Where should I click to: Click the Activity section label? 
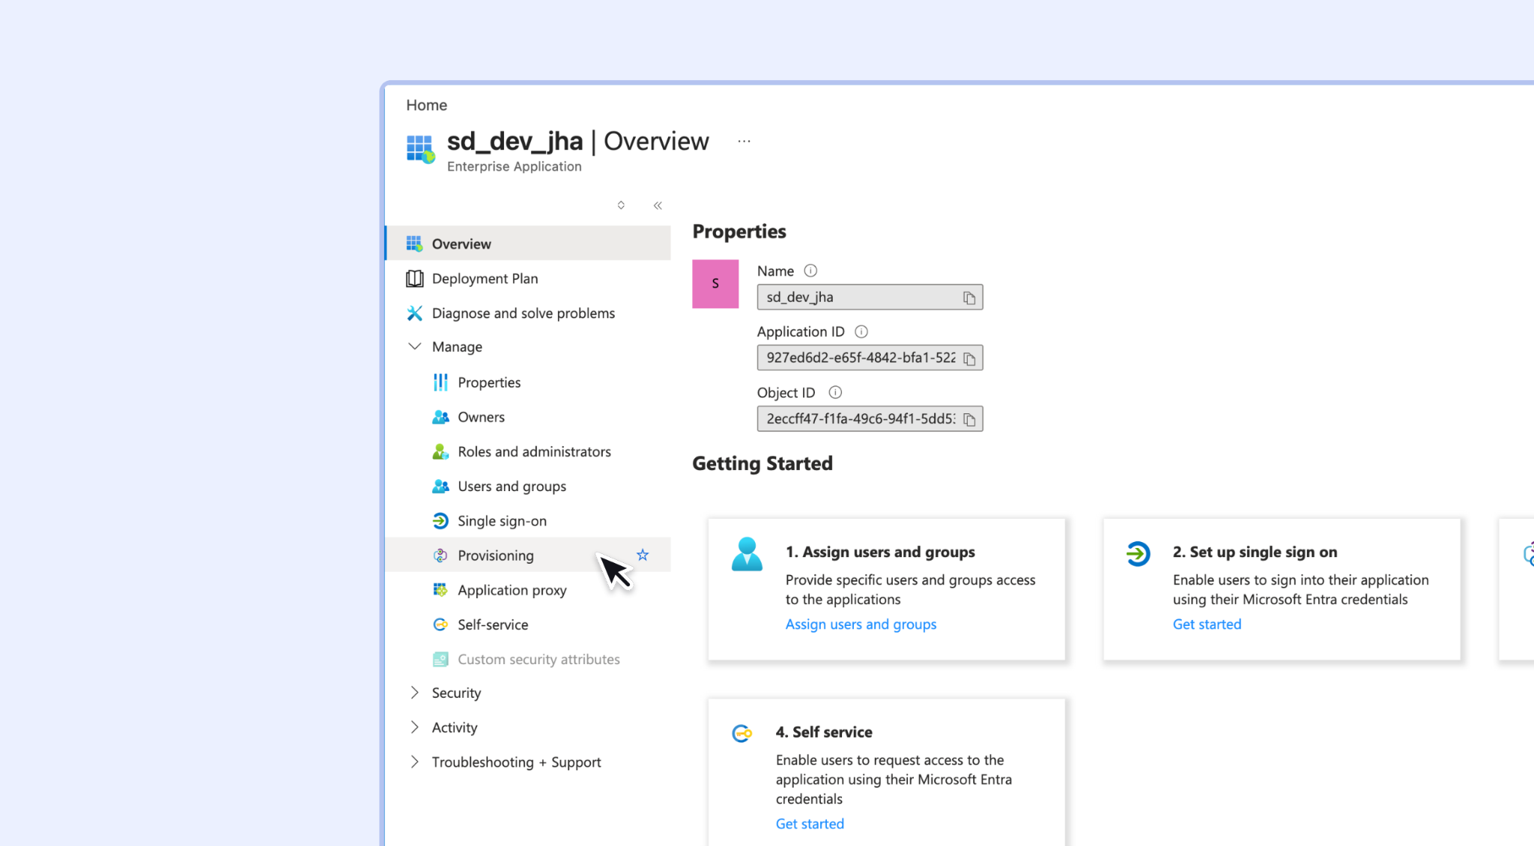coord(454,727)
